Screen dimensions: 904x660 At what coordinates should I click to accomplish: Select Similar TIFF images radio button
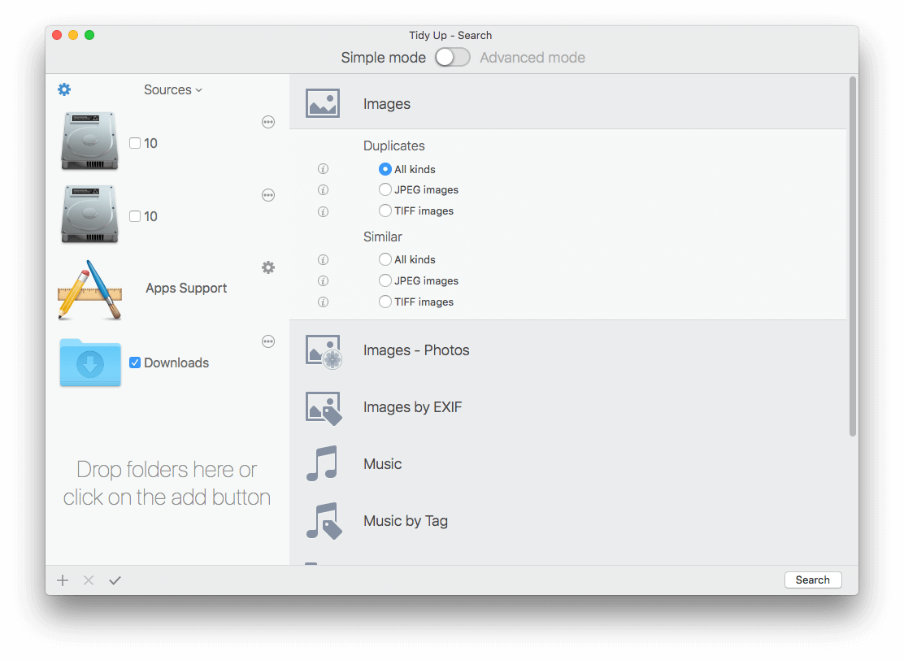coord(385,302)
